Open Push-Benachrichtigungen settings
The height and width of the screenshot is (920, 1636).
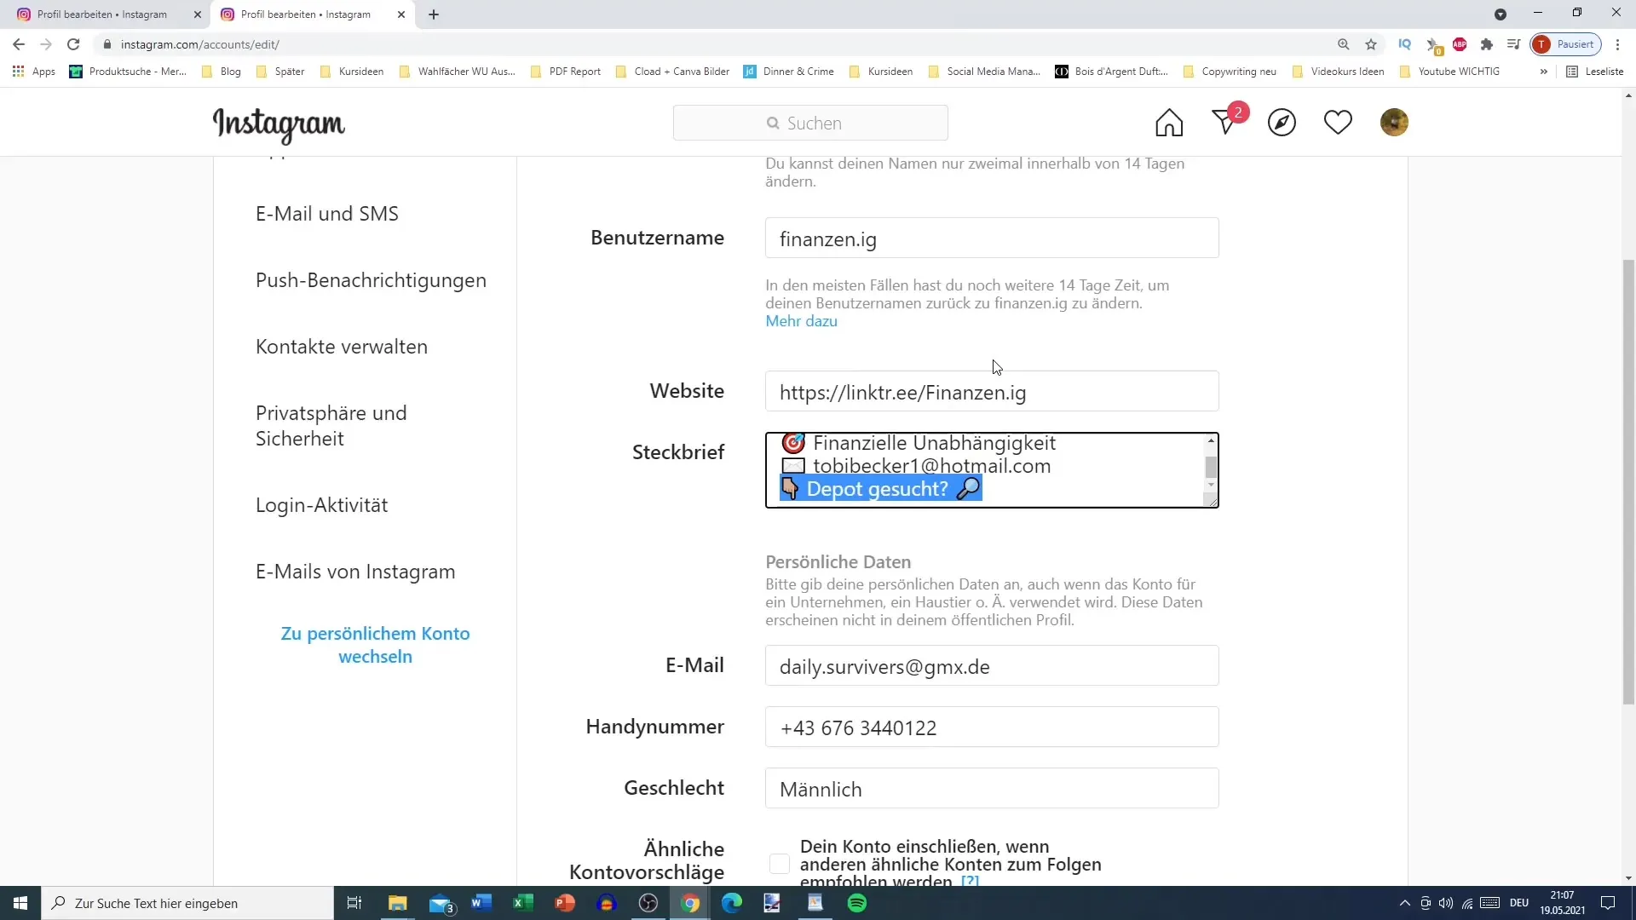point(371,280)
